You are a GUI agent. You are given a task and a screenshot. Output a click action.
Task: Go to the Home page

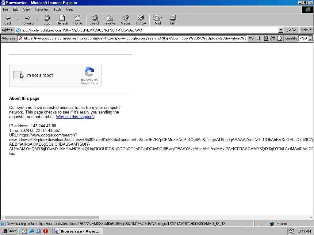(x=78, y=20)
